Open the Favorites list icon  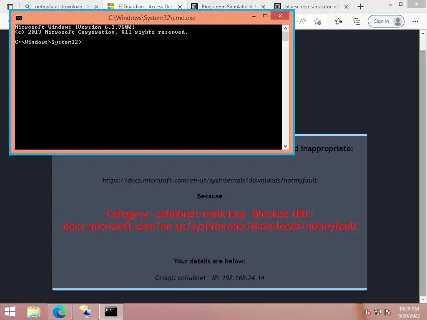point(339,21)
